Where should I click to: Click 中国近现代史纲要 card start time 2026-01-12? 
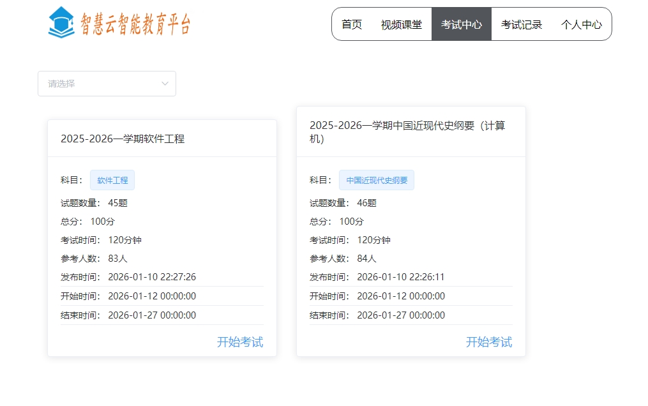click(x=401, y=296)
